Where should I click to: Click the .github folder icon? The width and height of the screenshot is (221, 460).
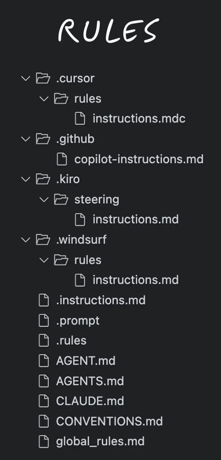43,139
